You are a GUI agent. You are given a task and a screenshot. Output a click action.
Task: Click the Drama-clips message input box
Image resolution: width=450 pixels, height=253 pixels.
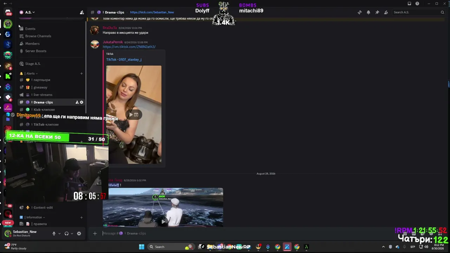click(x=246, y=233)
